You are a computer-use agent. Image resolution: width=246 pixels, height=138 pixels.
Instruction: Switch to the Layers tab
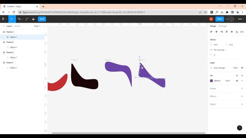(9, 26)
